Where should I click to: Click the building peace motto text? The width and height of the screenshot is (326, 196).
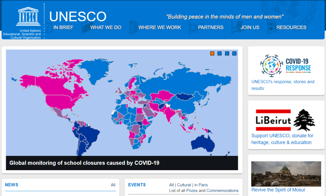[x=225, y=17]
